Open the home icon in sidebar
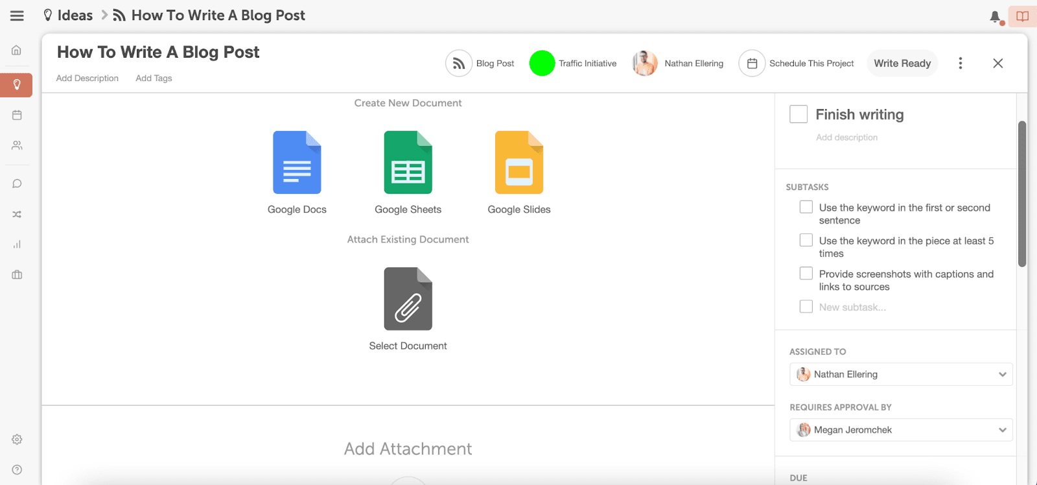Screen dimensions: 1037x485 click(x=17, y=50)
